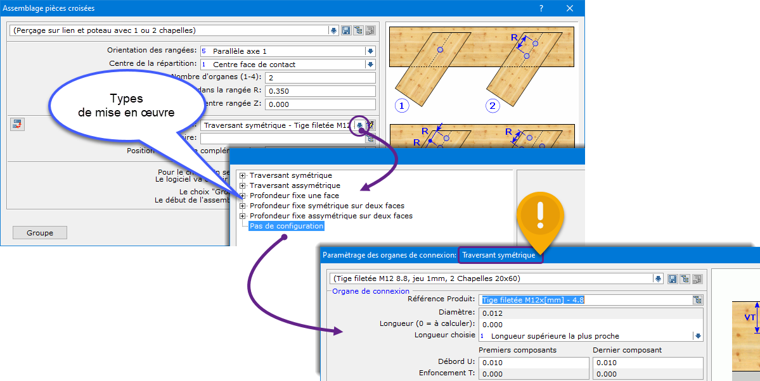Open the Centre de la répartition dropdown

tap(370, 65)
